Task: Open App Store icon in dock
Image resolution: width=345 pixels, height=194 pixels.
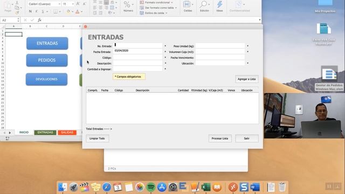Action: (162, 187)
